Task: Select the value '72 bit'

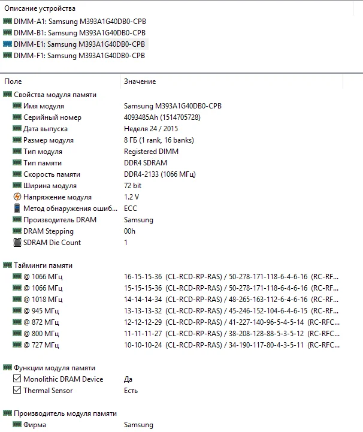Action: 132,186
